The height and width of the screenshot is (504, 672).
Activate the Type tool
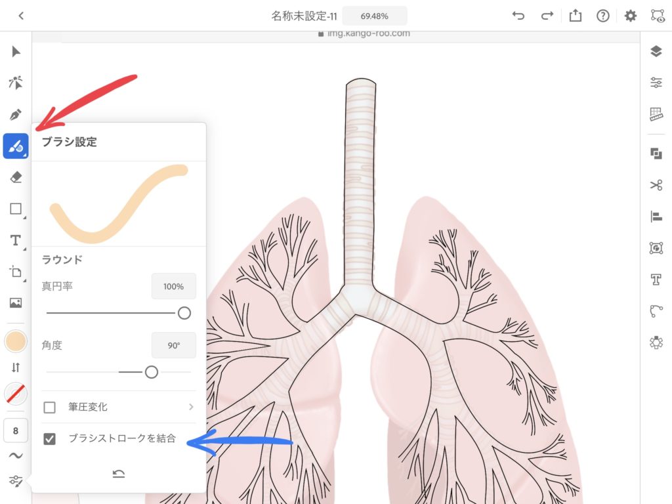(16, 240)
